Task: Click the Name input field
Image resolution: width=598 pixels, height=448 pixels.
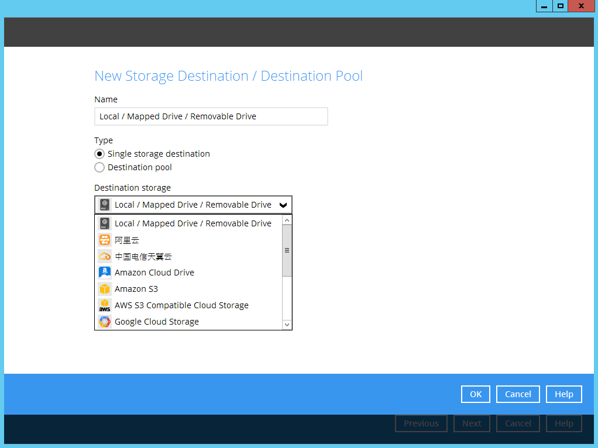Action: [x=211, y=116]
